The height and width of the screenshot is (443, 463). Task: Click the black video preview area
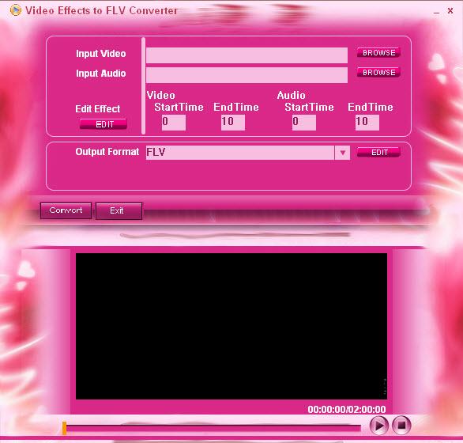pos(231,326)
